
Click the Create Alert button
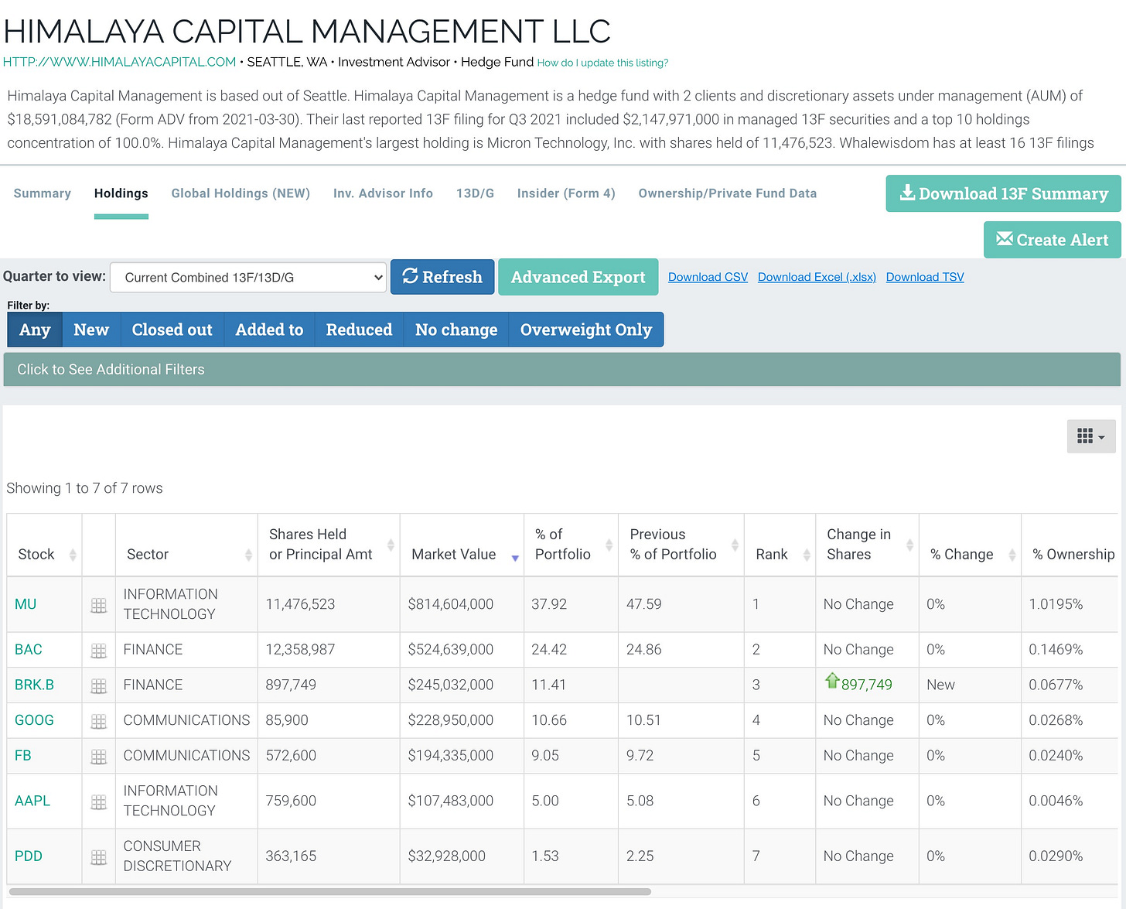(x=1052, y=240)
